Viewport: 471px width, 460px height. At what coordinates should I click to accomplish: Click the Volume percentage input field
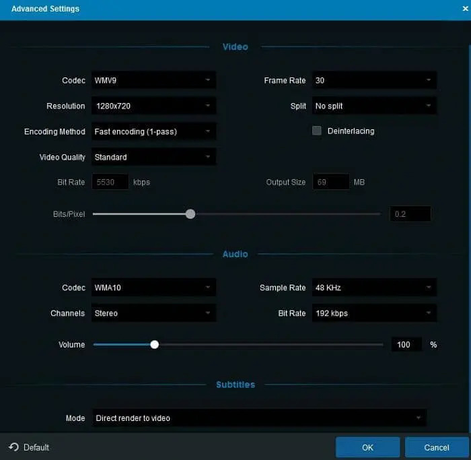tap(406, 344)
